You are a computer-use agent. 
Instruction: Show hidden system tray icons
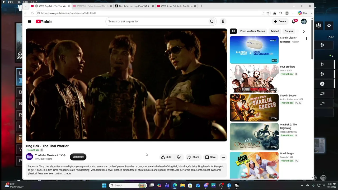click(x=302, y=186)
